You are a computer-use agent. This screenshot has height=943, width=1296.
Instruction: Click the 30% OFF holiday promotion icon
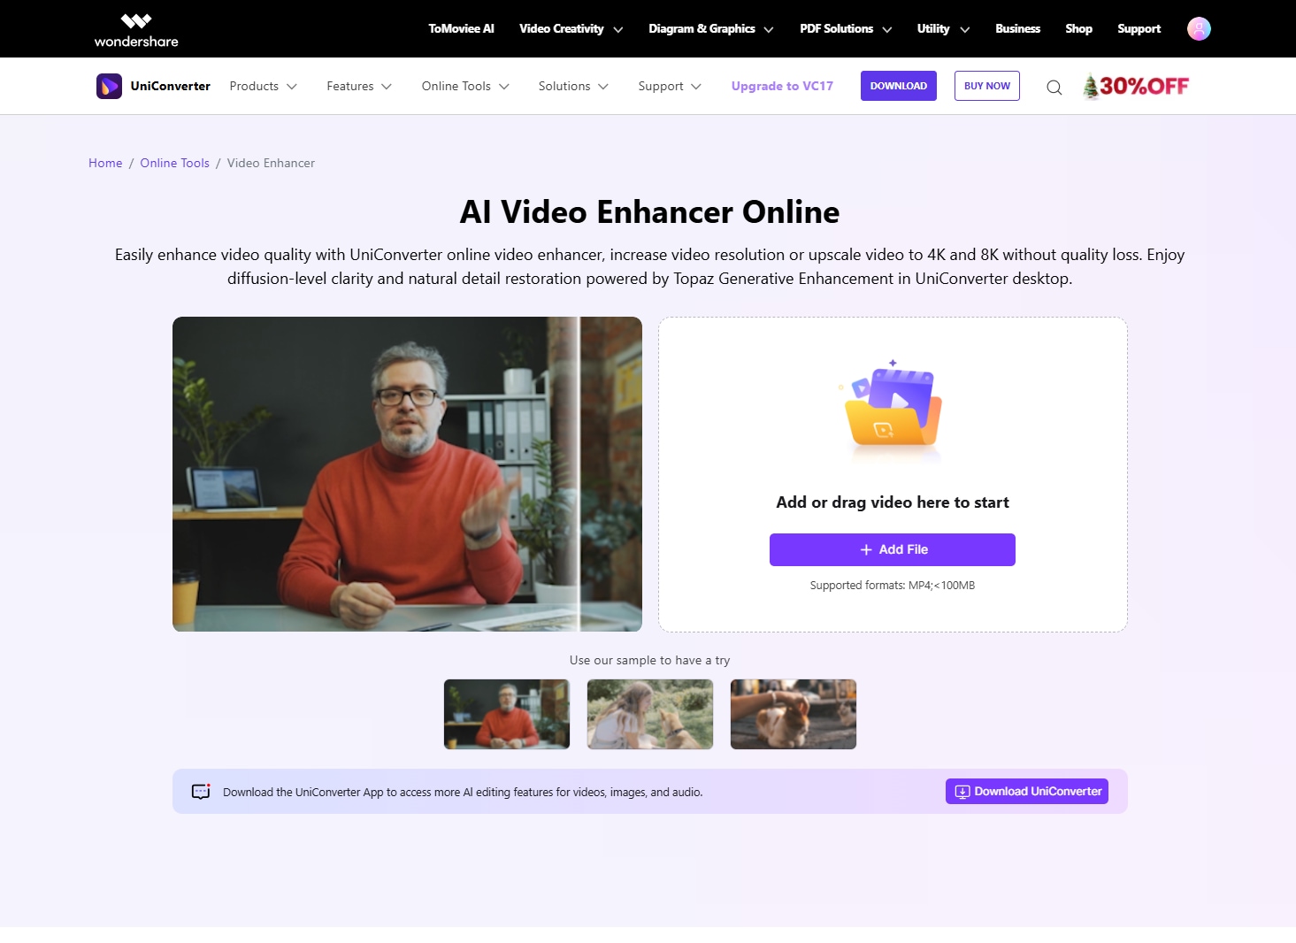pyautogui.click(x=1138, y=86)
